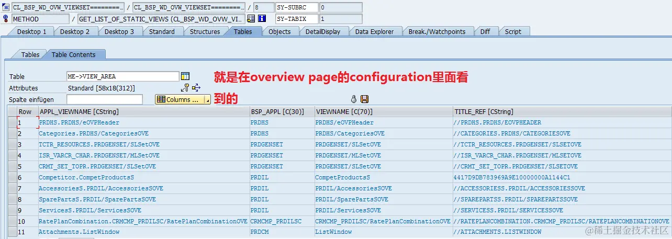The width and height of the screenshot is (672, 239).
Task: Open the Data Explorer tab
Action: 374,31
